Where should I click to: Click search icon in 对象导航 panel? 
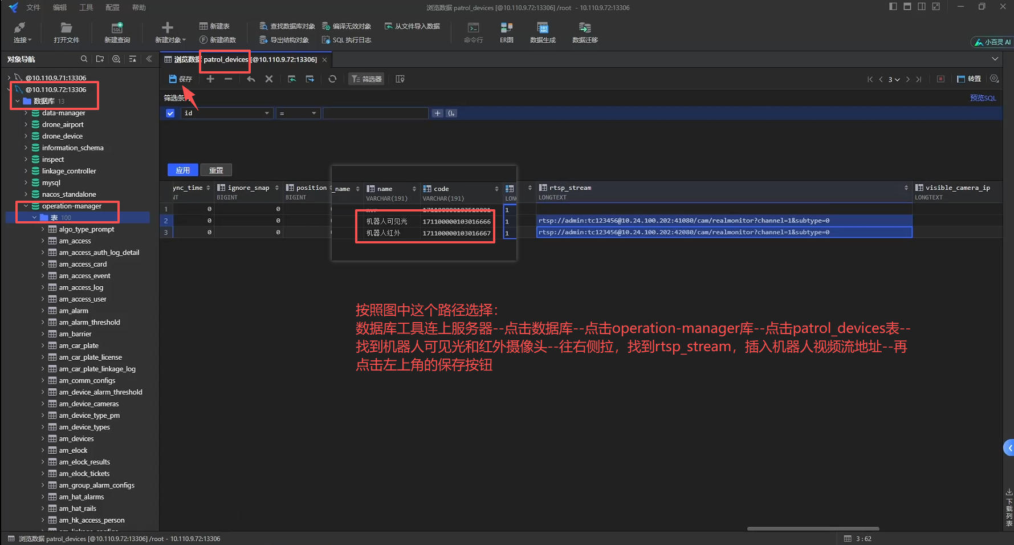coord(84,59)
